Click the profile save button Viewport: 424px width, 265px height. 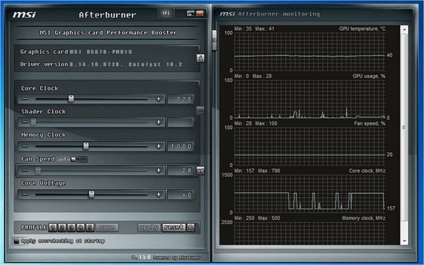point(107,227)
